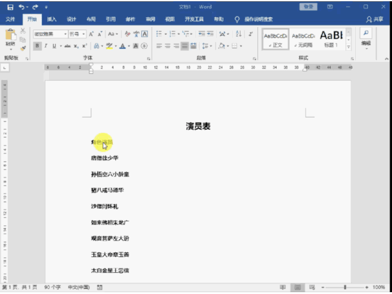Apply superscript formatting

[85, 46]
